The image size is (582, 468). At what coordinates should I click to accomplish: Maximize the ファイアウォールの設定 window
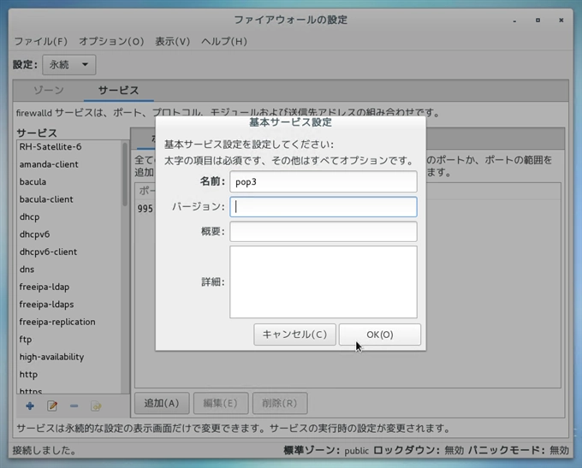tap(537, 20)
